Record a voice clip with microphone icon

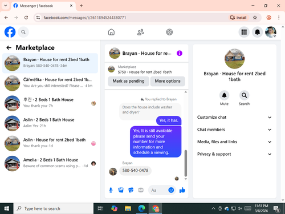point(111,190)
